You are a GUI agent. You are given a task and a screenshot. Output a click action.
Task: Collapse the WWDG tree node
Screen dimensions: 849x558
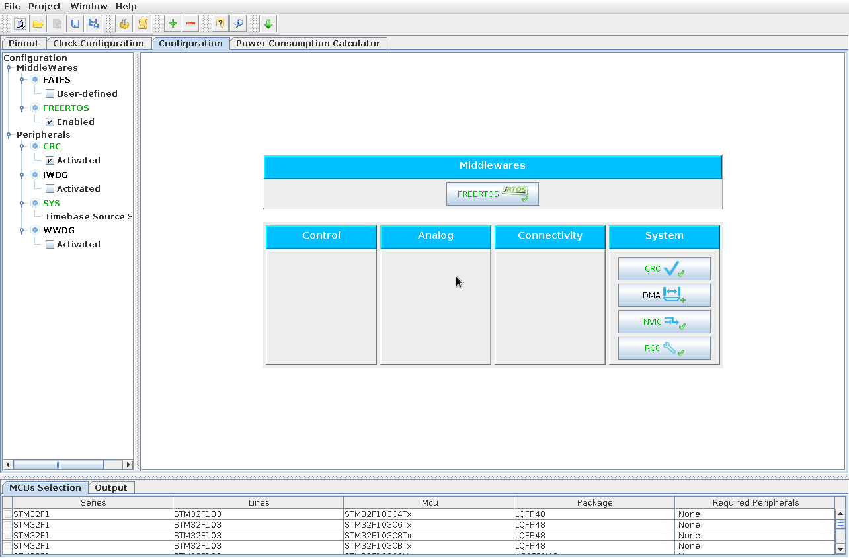(22, 231)
